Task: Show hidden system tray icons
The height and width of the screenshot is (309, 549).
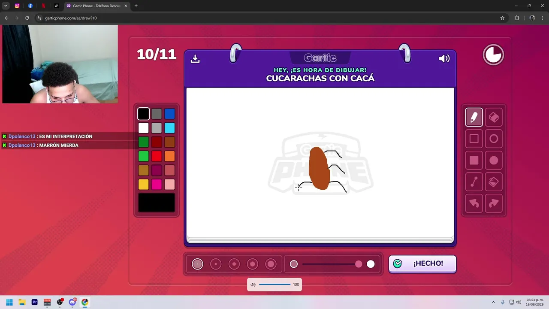Action: 493,302
